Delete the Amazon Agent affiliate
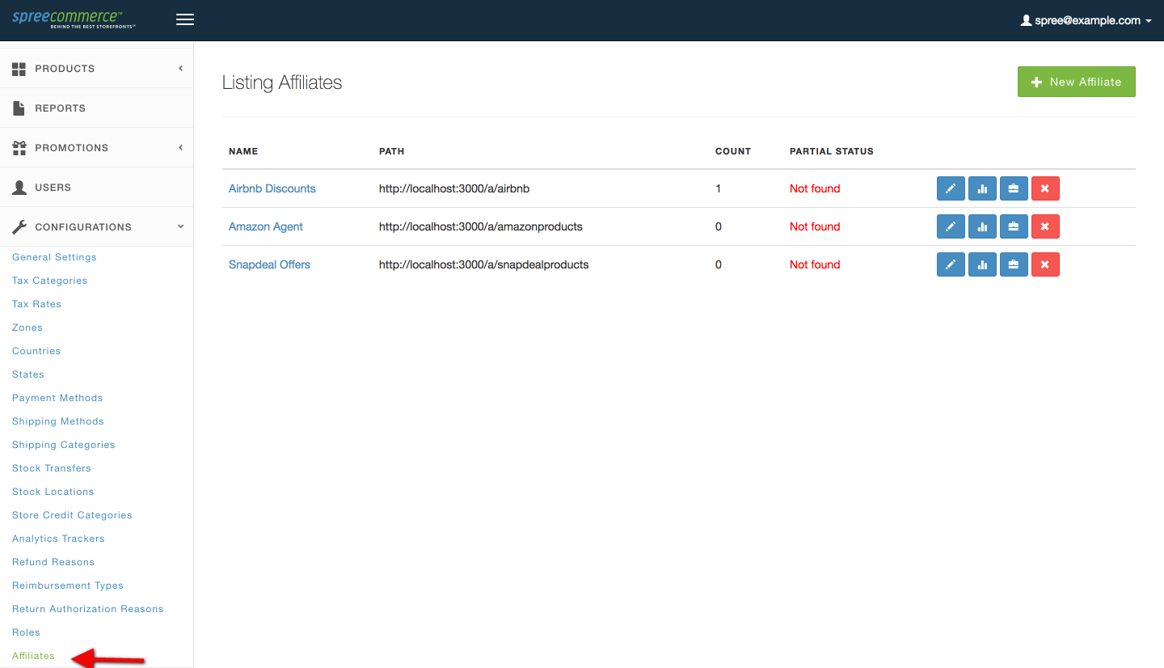 [1045, 226]
